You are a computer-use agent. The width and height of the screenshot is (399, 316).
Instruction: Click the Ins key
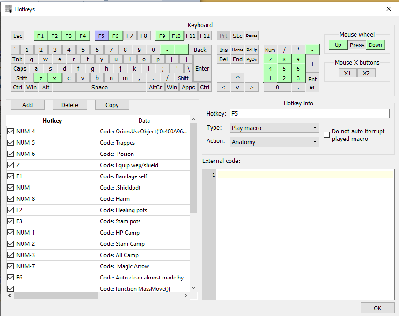tap(224, 50)
